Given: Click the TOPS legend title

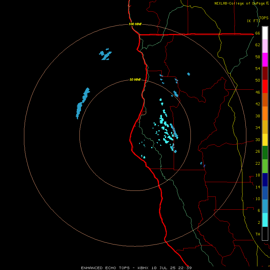Looking at the screenshot, I should point(264,18).
